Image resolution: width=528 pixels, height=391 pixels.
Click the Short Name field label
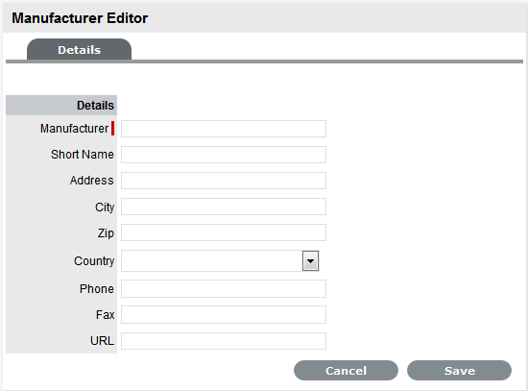(x=83, y=155)
